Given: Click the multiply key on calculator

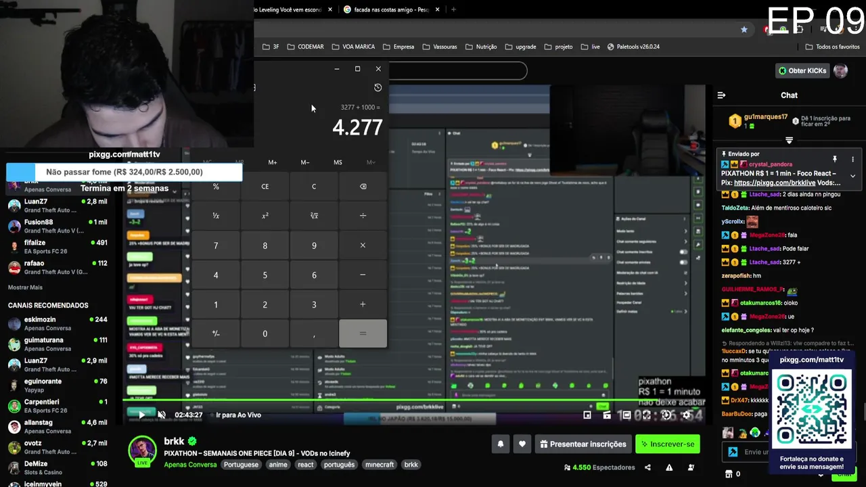Looking at the screenshot, I should click(x=363, y=246).
